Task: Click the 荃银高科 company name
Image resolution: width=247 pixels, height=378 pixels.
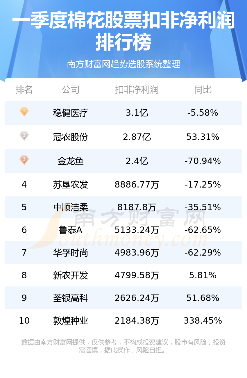Action: (x=71, y=298)
